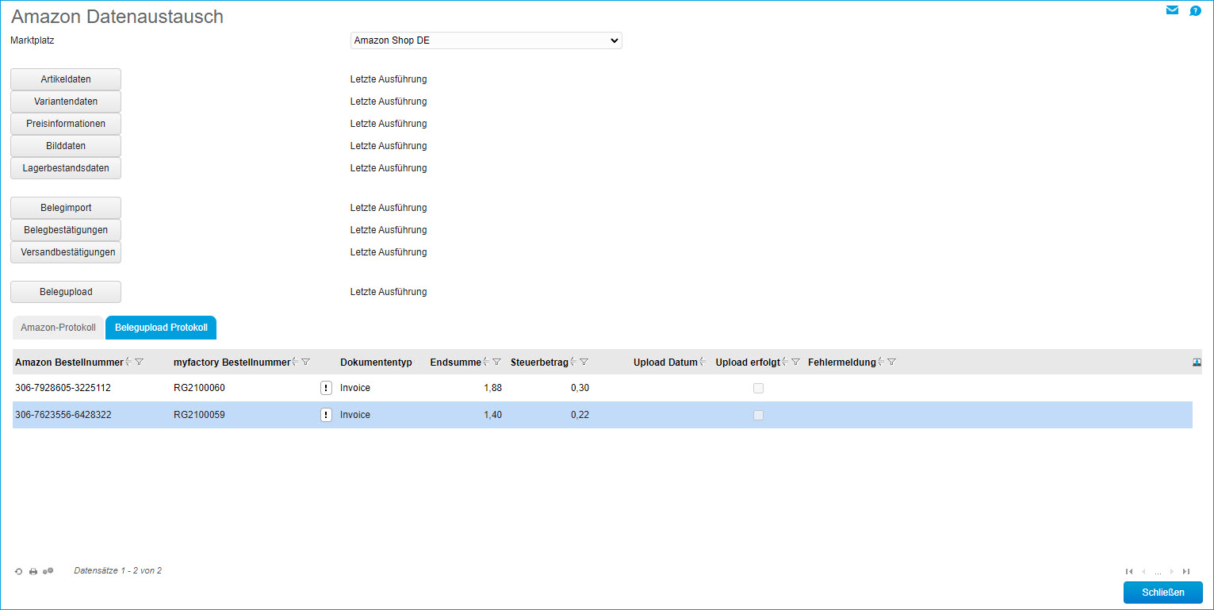Switch to the Amazon-Protokoll tab
This screenshot has width=1214, height=610.
click(58, 328)
